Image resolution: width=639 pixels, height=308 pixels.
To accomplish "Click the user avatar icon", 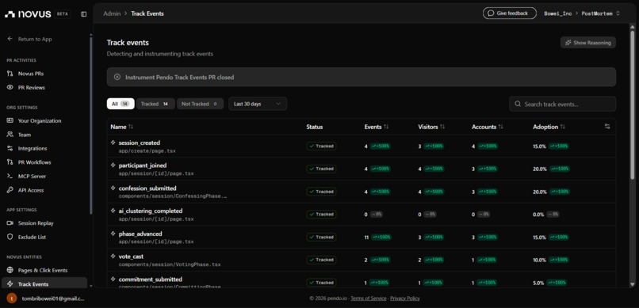I will click(12, 298).
